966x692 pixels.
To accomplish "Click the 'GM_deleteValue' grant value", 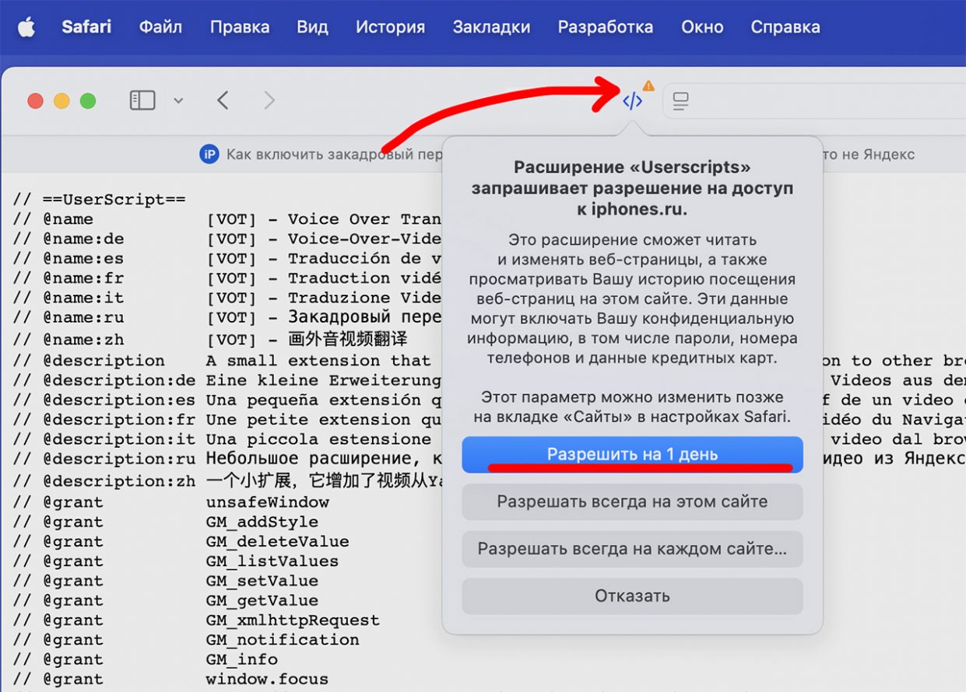I will tap(277, 541).
